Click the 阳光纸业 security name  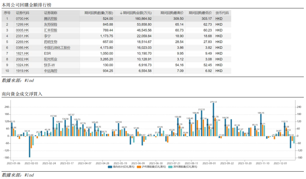pyautogui.click(x=51, y=59)
